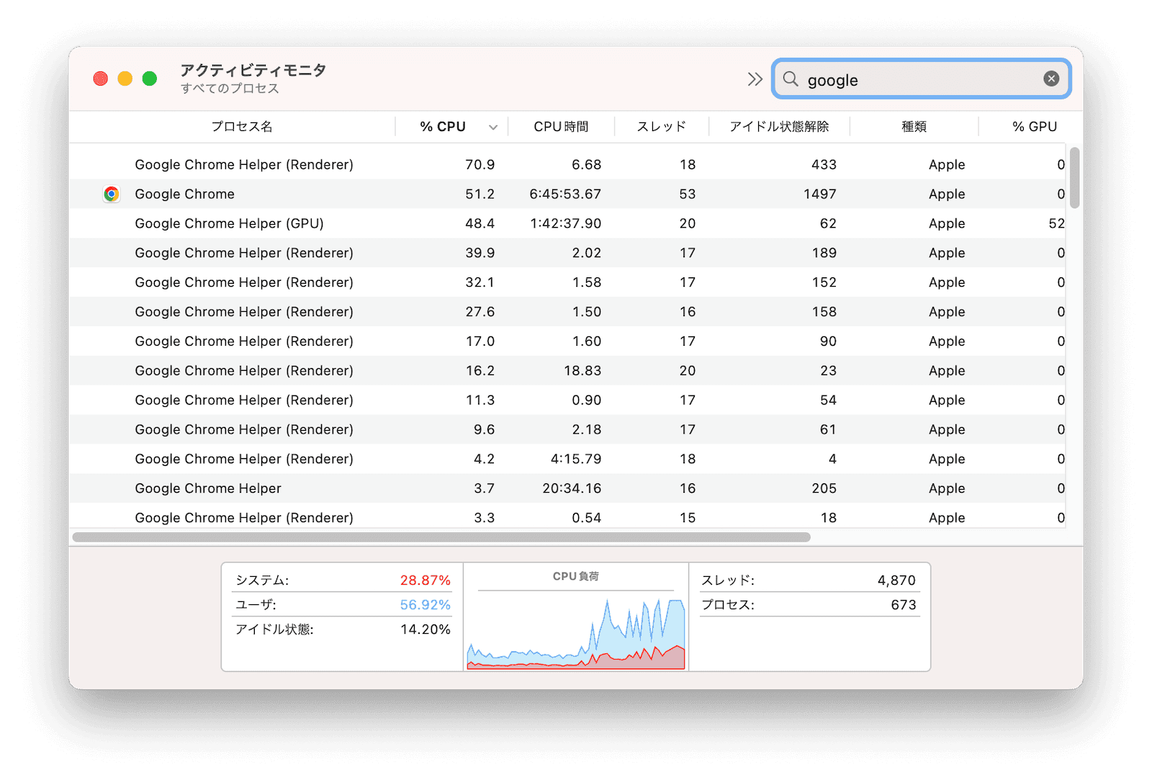The height and width of the screenshot is (780, 1152).
Task: Select Renderer row with 9.6 CPU
Action: pos(567,429)
